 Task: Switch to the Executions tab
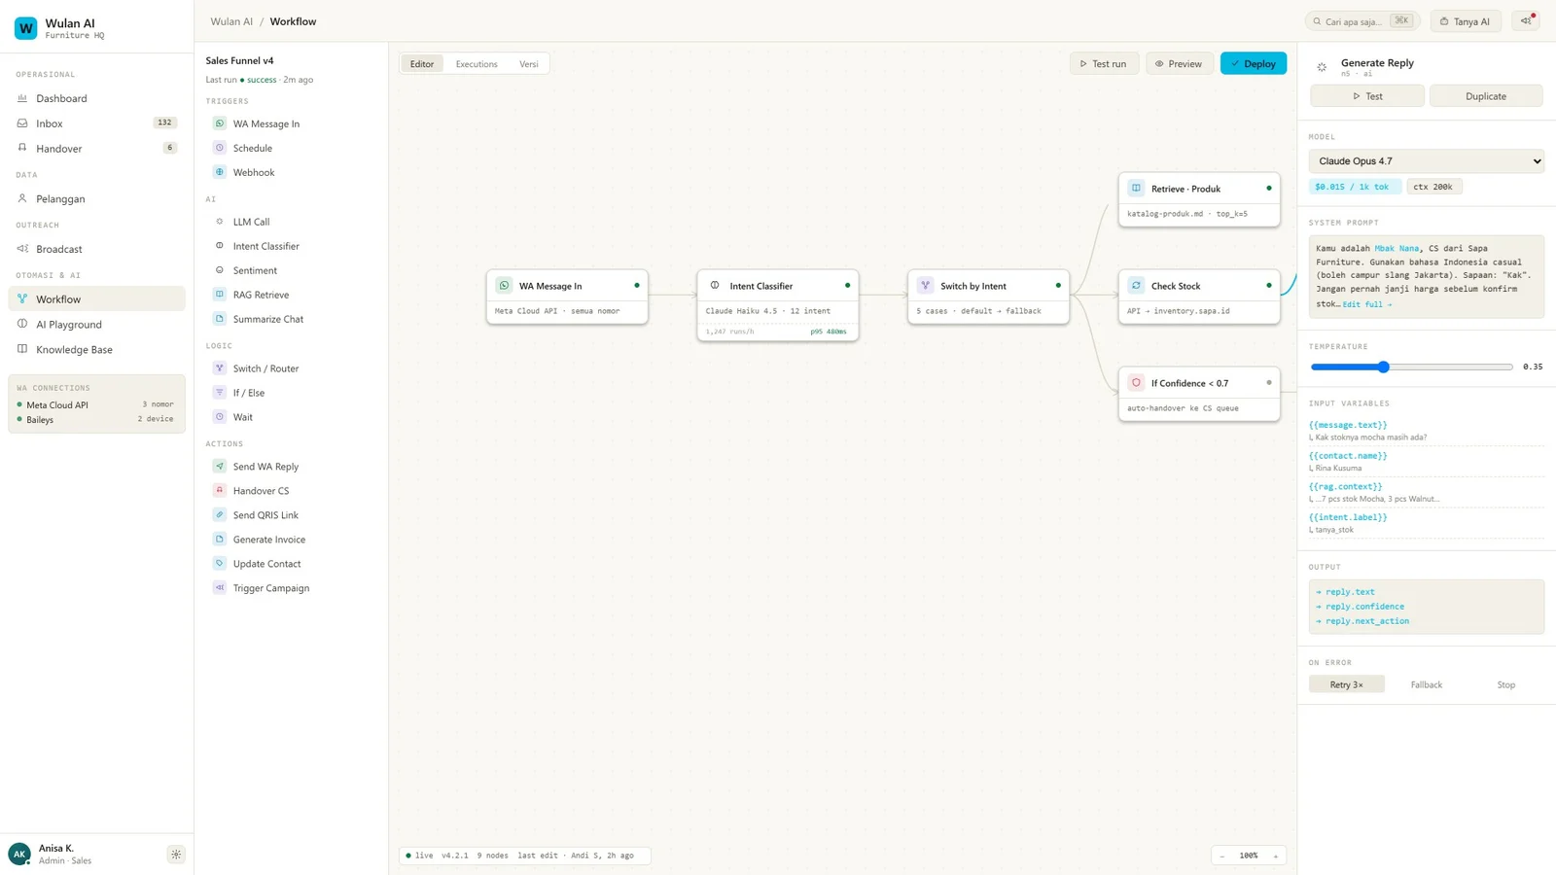[476, 63]
